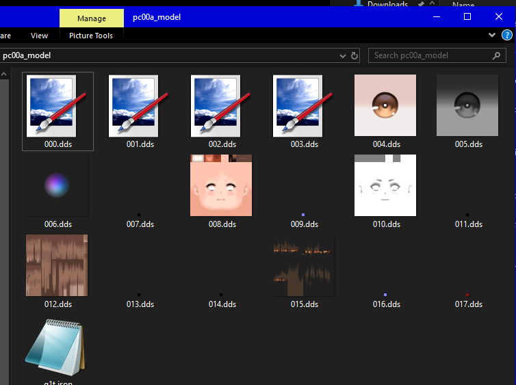Click the 017.dds file name label

469,304
